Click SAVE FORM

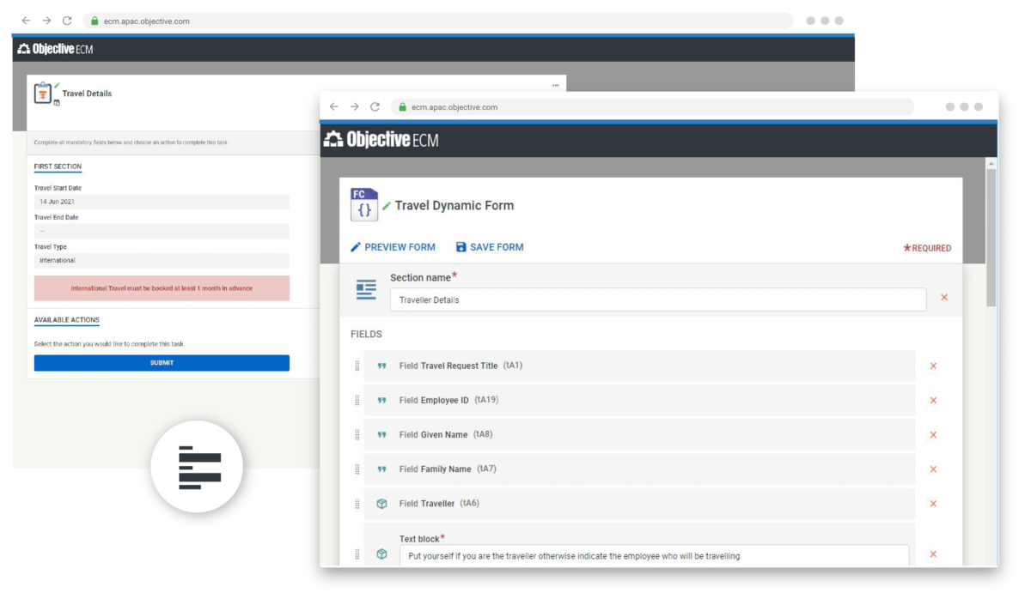(489, 247)
